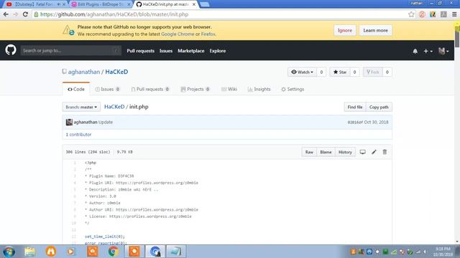The width and height of the screenshot is (460, 258).
Task: Switch to the Code tab
Action: [x=76, y=89]
